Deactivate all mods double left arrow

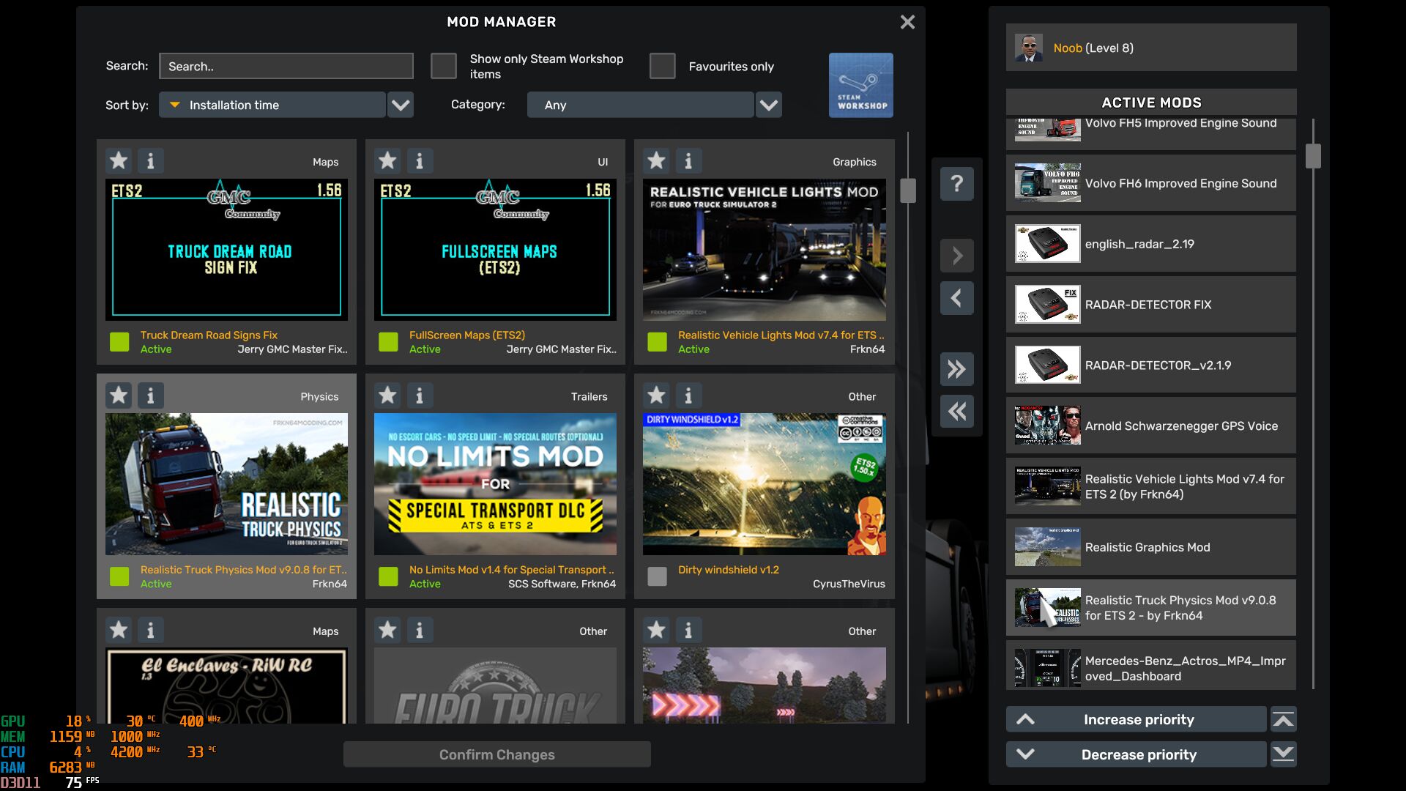click(x=956, y=412)
